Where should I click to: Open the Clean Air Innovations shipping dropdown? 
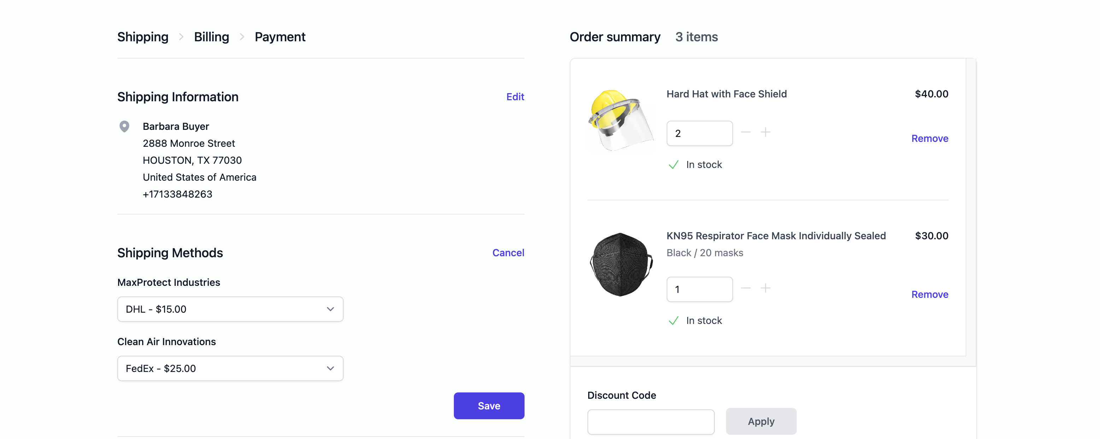pos(230,368)
